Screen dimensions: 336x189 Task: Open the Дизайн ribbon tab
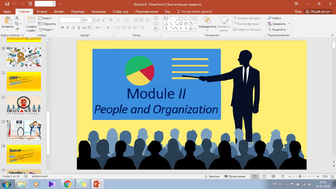59,12
